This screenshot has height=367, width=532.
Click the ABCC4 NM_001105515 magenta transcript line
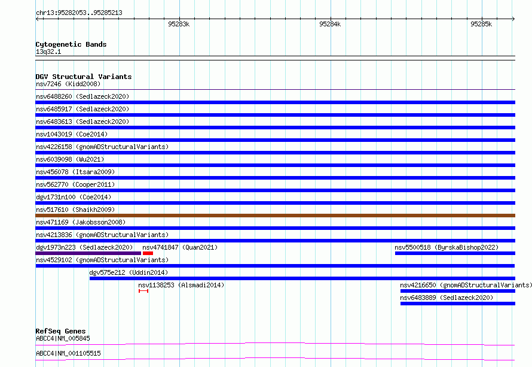coord(275,359)
